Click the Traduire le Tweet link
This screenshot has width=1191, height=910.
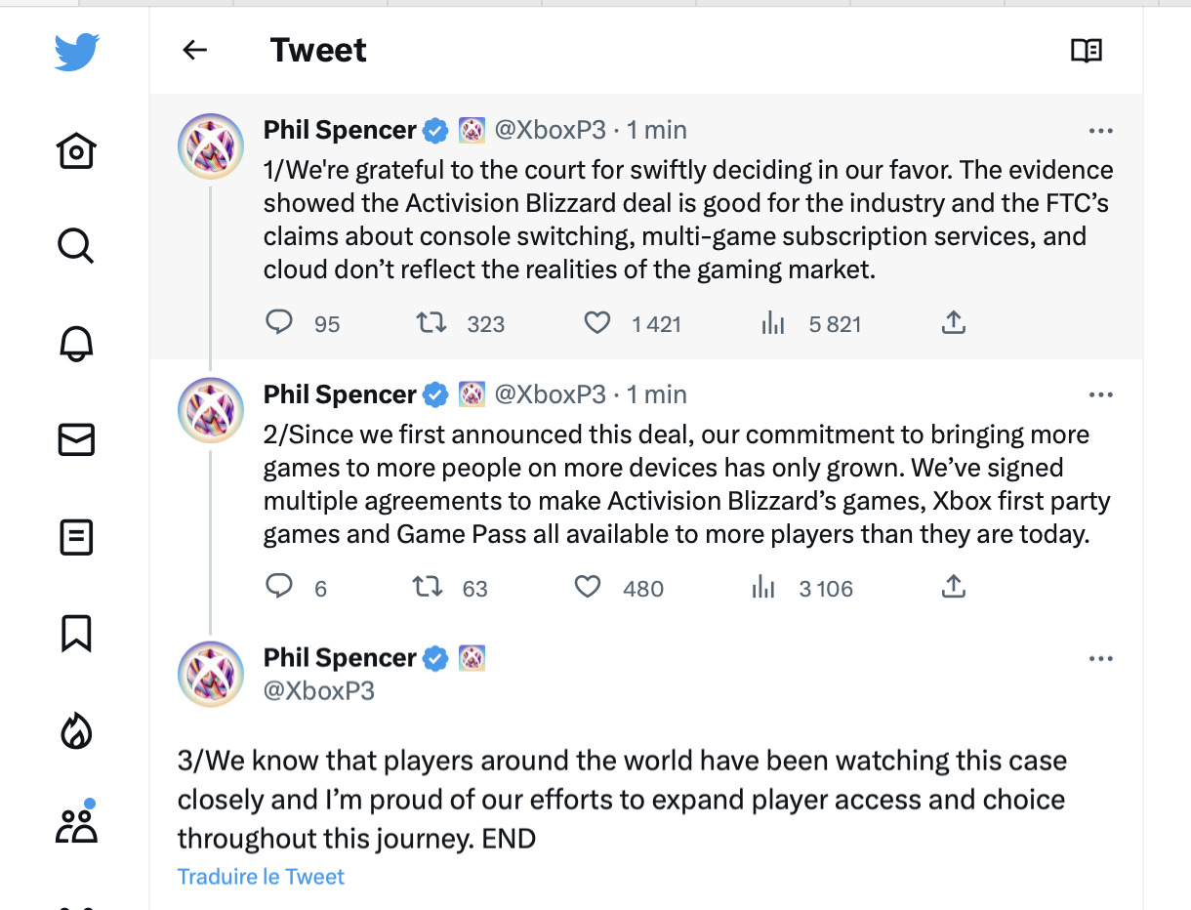(x=261, y=877)
